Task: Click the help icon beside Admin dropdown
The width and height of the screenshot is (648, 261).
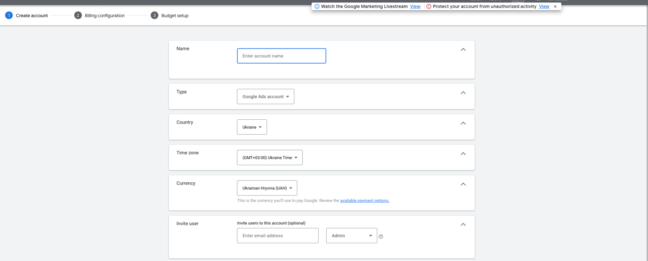Action: [x=381, y=236]
